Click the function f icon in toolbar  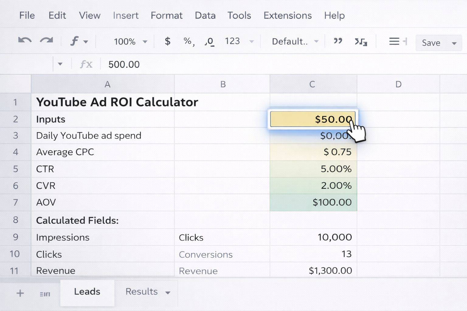pos(74,41)
